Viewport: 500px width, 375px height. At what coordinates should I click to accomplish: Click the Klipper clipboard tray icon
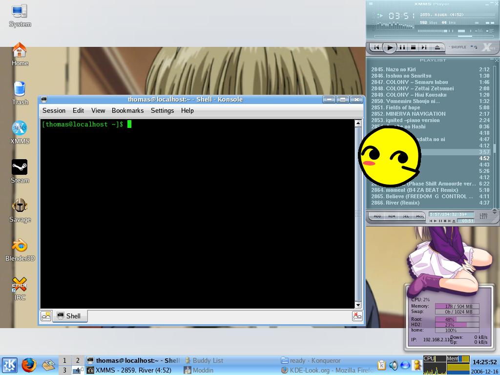click(382, 365)
